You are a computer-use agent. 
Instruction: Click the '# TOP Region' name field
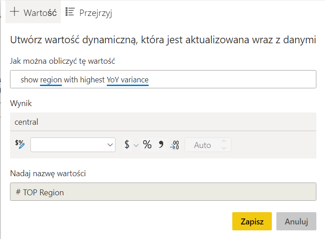pyautogui.click(x=163, y=192)
